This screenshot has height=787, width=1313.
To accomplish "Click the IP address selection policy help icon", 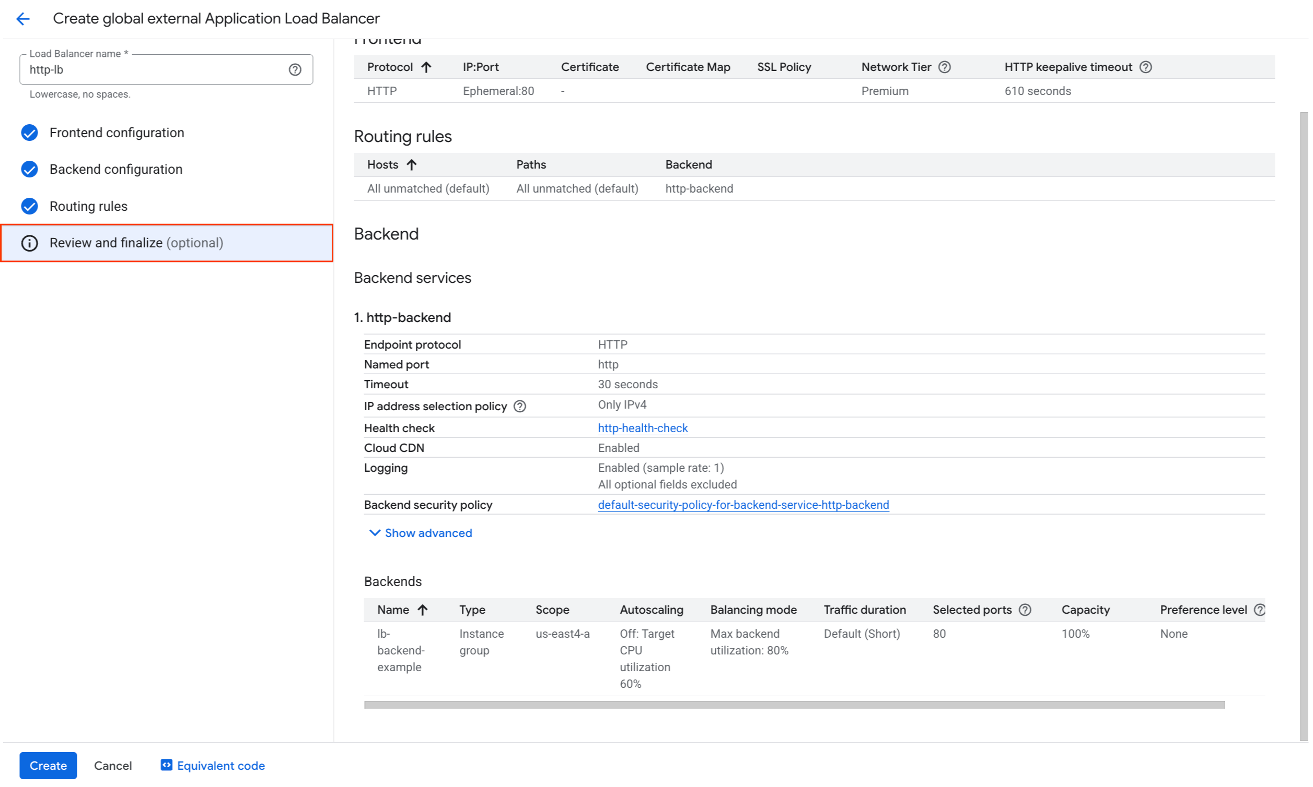I will (520, 406).
